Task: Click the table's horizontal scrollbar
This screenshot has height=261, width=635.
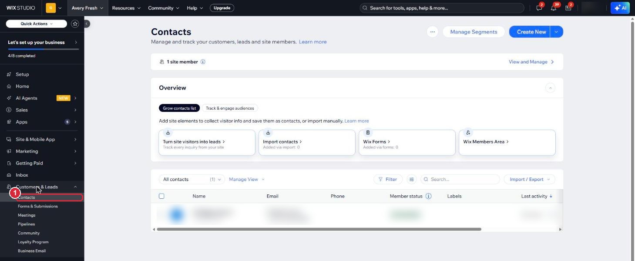Action: [319, 229]
